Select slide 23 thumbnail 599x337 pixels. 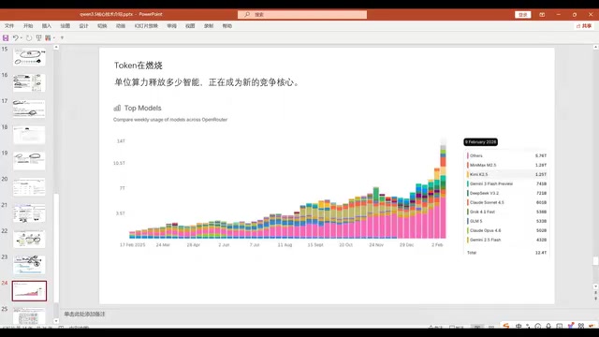coord(29,265)
